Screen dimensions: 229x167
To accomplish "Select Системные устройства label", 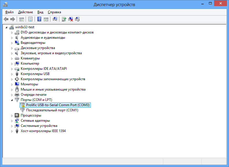I will click(x=39, y=126).
